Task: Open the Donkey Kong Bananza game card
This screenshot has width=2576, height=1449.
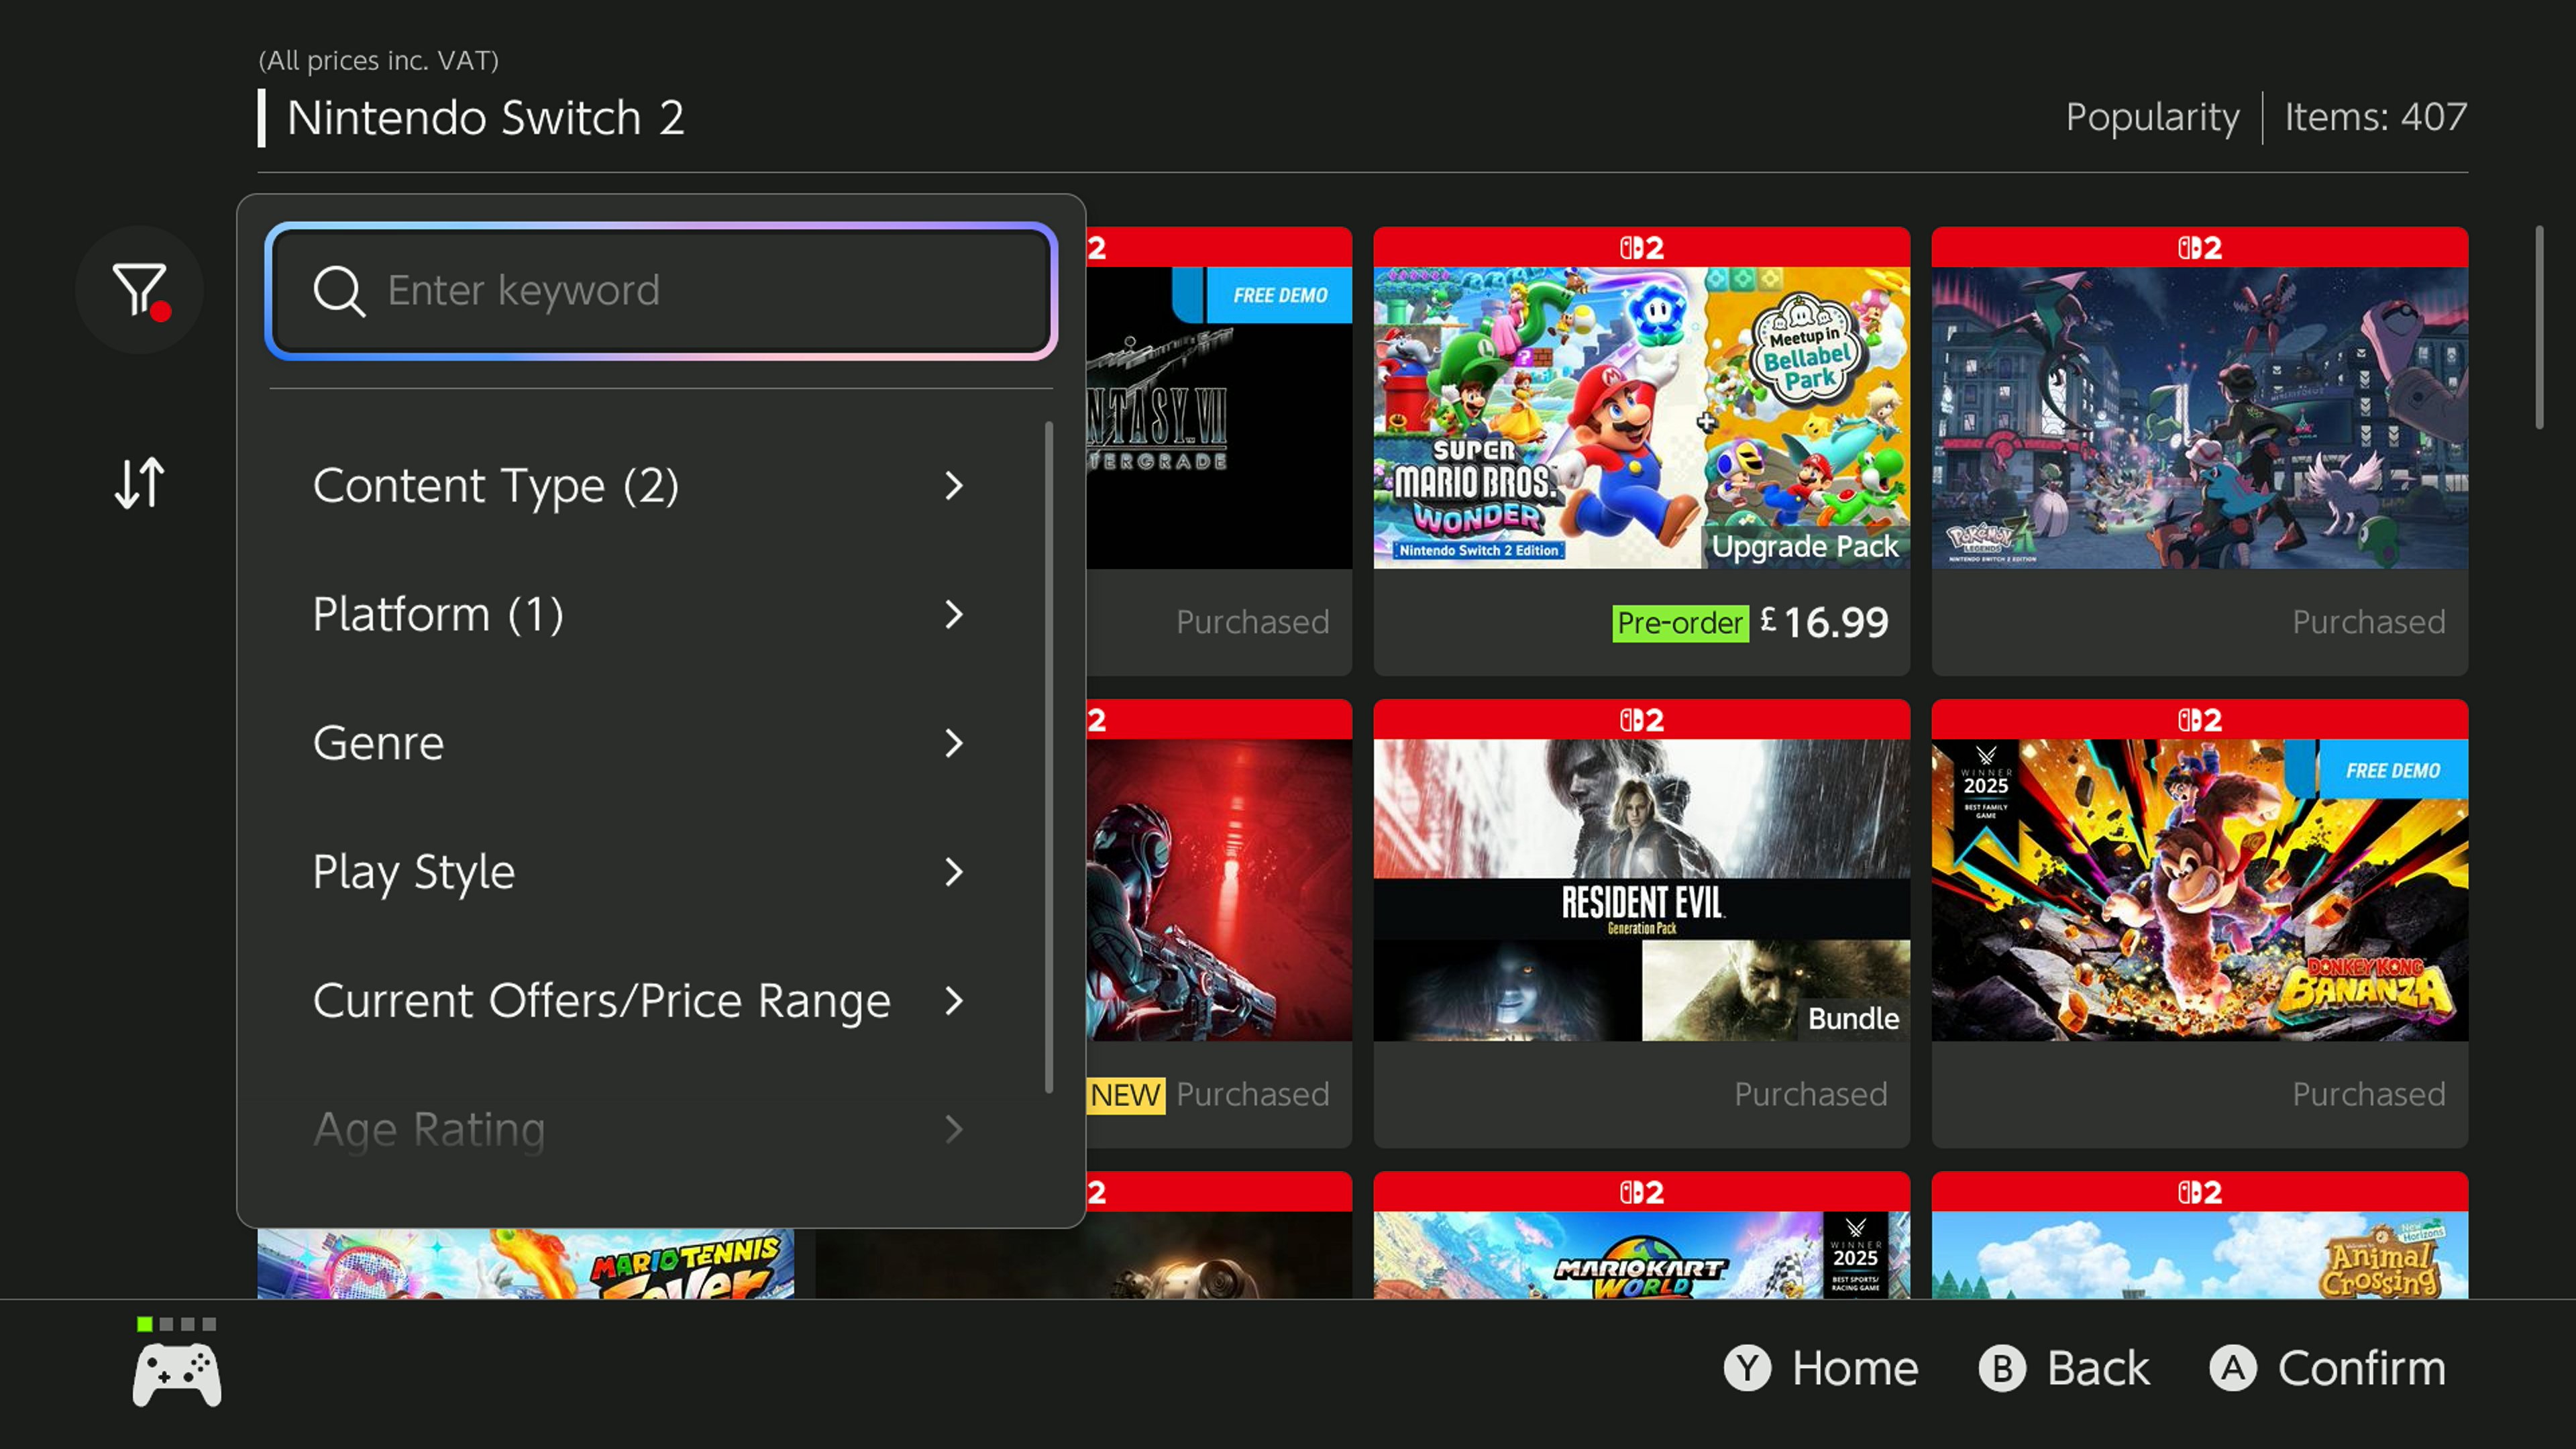Action: [x=2199, y=923]
